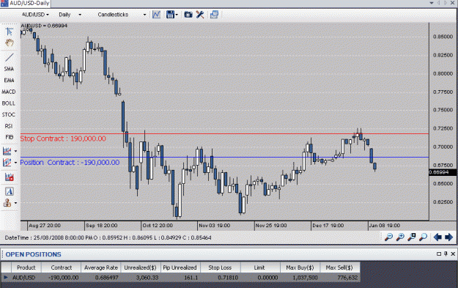Open chart settings wrench and screwdriver icon

tap(200, 15)
